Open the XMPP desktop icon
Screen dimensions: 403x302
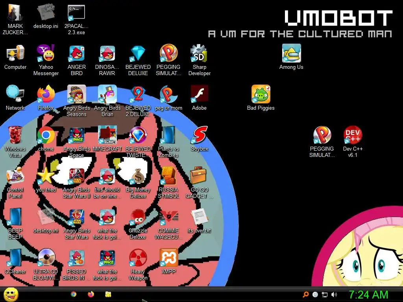(x=168, y=258)
